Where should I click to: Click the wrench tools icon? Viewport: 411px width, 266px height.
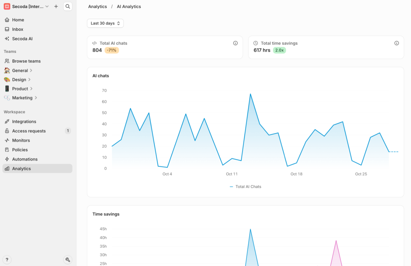pos(68,260)
